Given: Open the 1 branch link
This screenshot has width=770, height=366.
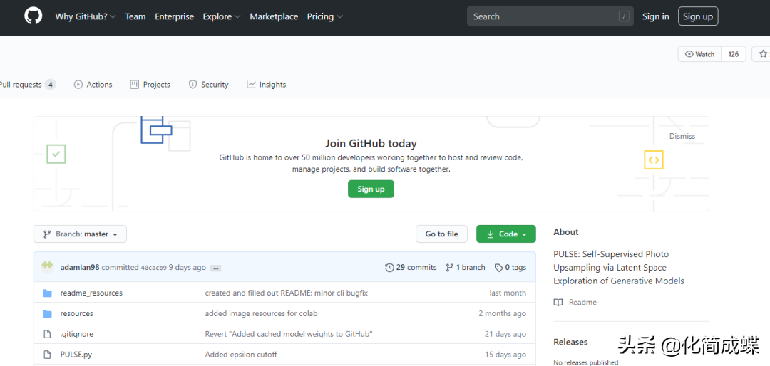Looking at the screenshot, I should tap(465, 268).
